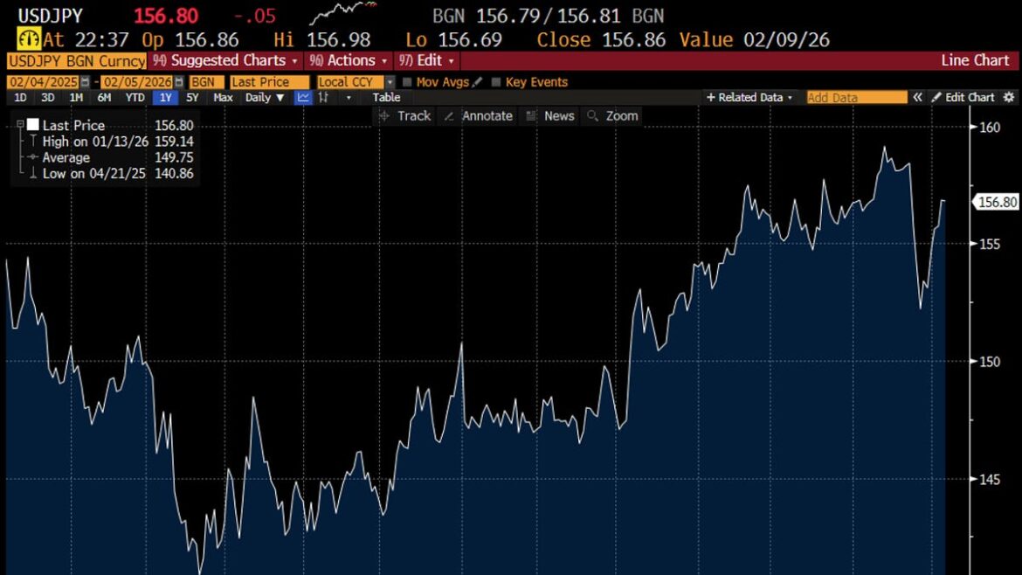Open the chart settings gear
The height and width of the screenshot is (575, 1022).
(x=1010, y=97)
